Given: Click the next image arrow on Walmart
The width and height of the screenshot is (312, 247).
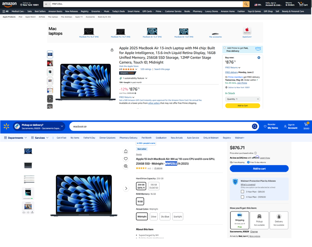Looking at the screenshot, I should pyautogui.click(x=126, y=188).
